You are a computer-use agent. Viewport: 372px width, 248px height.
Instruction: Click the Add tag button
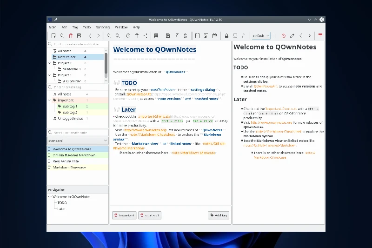[x=219, y=215]
